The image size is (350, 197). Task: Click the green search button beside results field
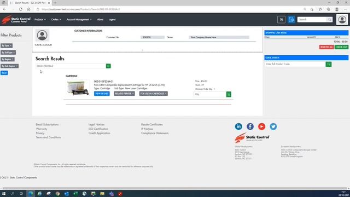click(108, 66)
